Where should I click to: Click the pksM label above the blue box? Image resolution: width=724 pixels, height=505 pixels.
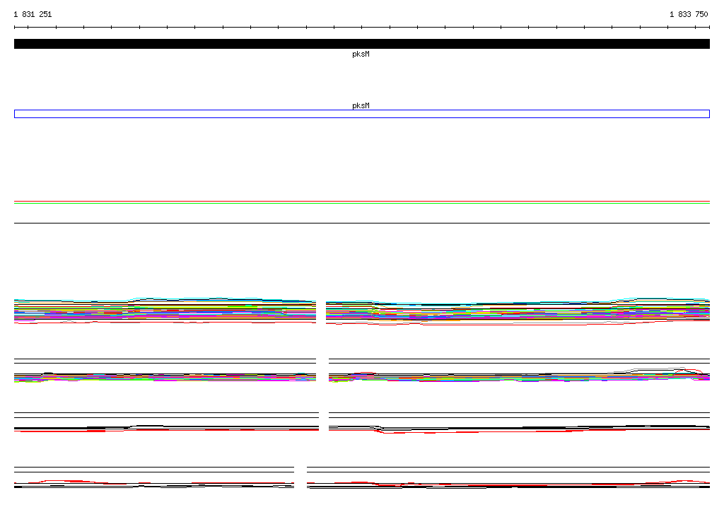click(x=361, y=106)
